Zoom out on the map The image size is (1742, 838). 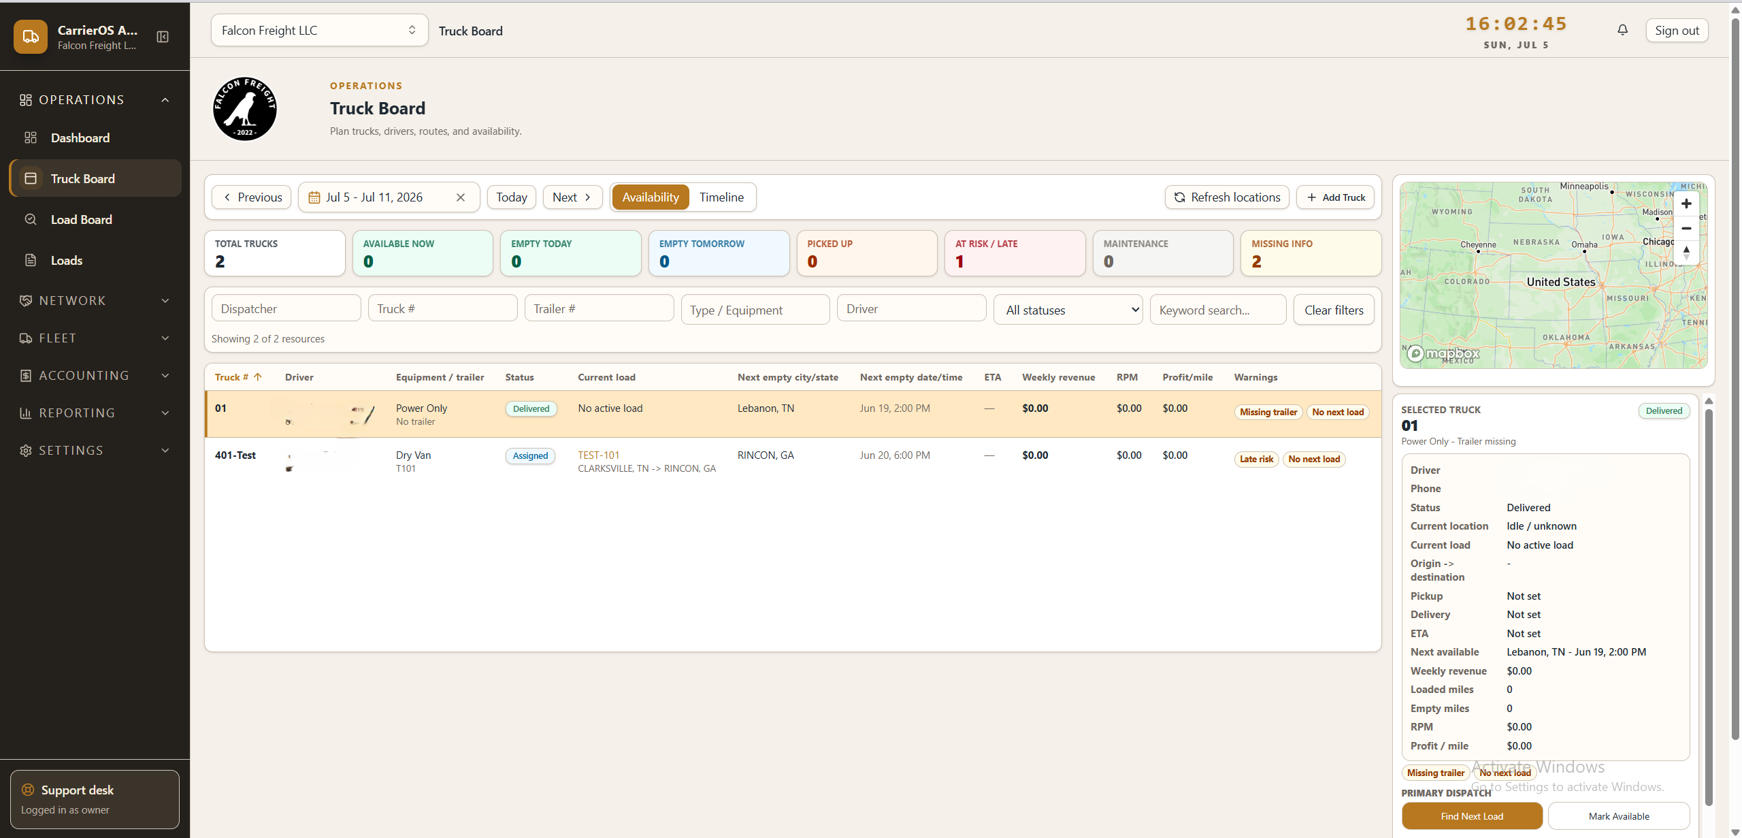(1686, 228)
